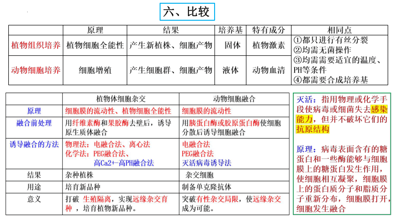Select the '结果' header in top table
Image resolution: width=396 pixels, height=223 pixels.
tap(171, 30)
